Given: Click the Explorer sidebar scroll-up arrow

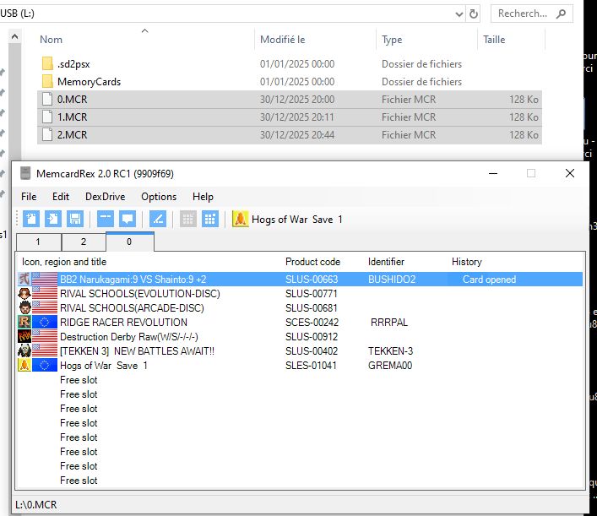Looking at the screenshot, I should [x=15, y=36].
